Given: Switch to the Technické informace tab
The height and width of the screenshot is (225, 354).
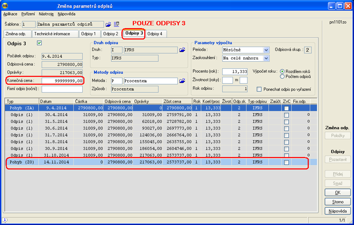Looking at the screenshot, I should click(x=52, y=34).
